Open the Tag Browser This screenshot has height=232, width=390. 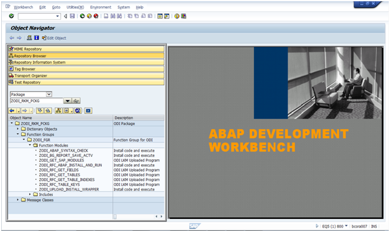(x=86, y=69)
